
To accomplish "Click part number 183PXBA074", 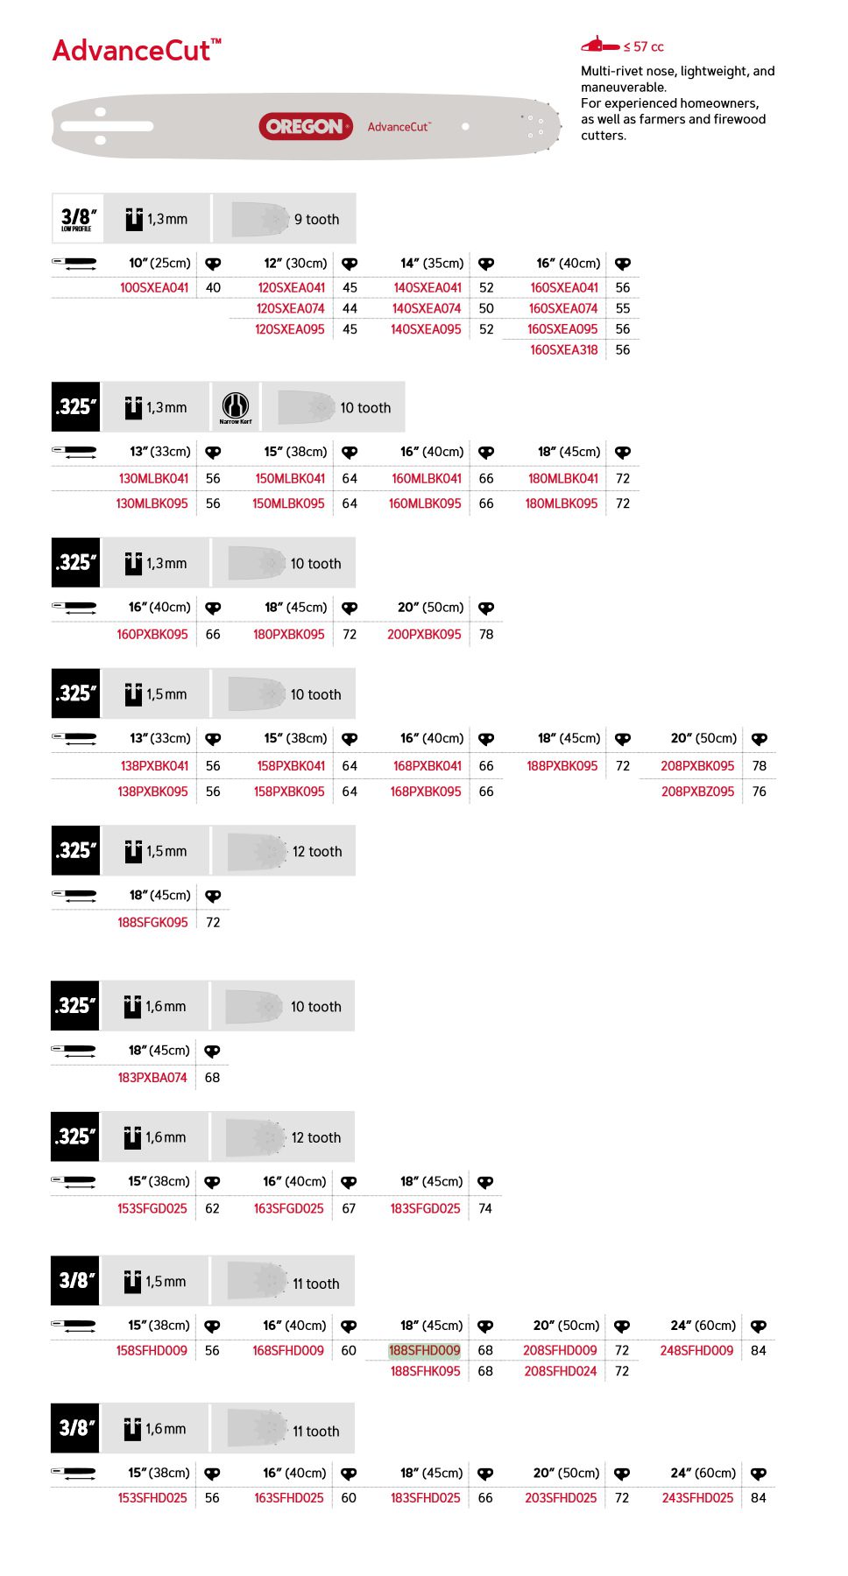I will tap(152, 1077).
